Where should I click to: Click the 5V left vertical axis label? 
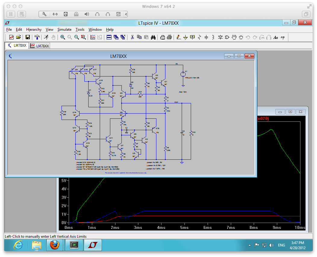(x=64, y=180)
